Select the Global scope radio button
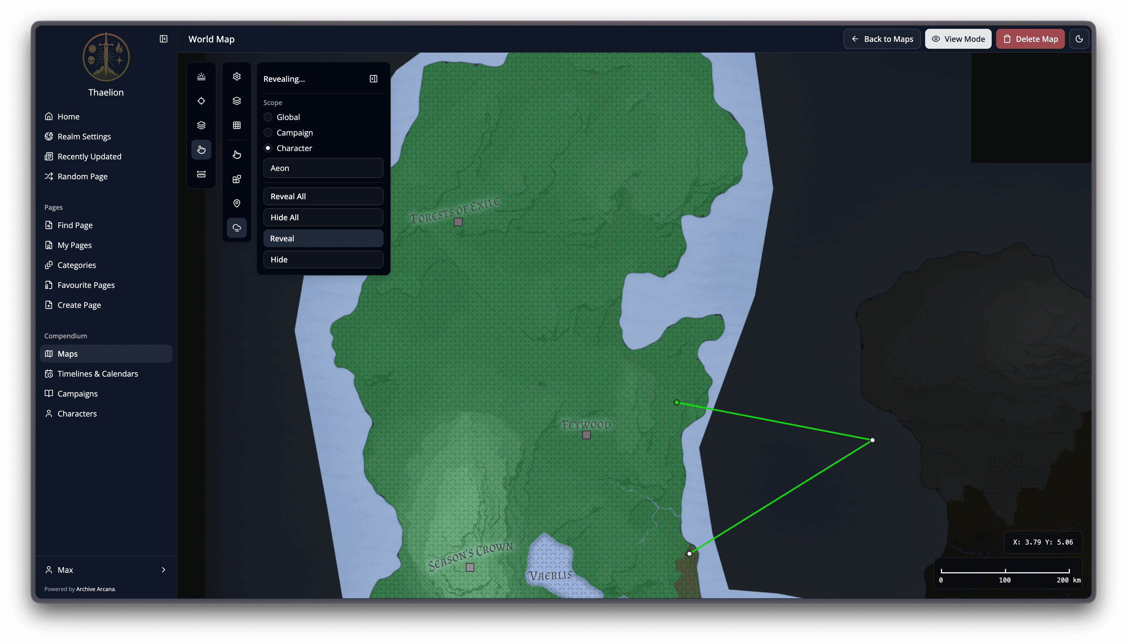The height and width of the screenshot is (644, 1127). (268, 117)
